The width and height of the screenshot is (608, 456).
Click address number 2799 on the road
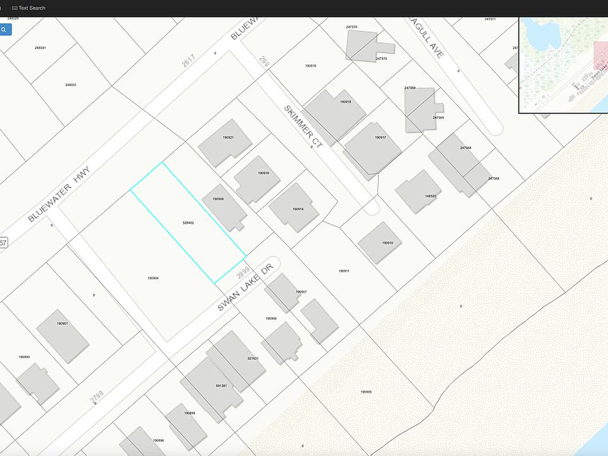[x=97, y=397]
